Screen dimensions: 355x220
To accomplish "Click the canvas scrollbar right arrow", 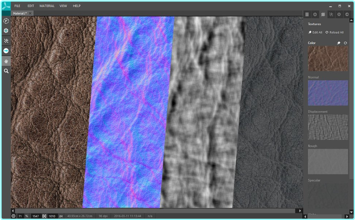I will tap(300, 211).
